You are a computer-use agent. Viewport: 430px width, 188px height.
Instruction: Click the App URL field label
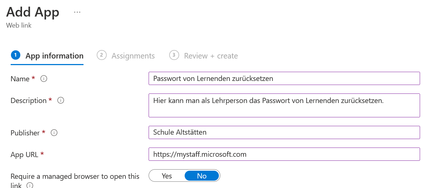[x=24, y=155]
